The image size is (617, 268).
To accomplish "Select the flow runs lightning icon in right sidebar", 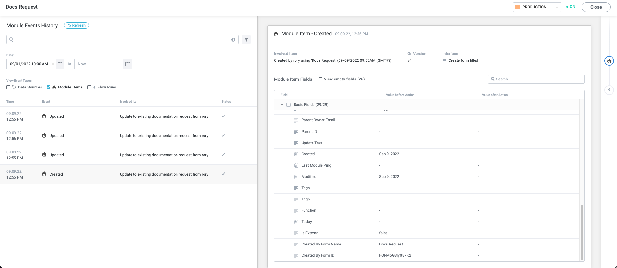I will (x=609, y=90).
